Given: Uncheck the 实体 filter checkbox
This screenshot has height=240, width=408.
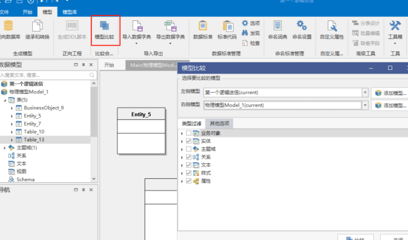Looking at the screenshot, I should click(189, 141).
